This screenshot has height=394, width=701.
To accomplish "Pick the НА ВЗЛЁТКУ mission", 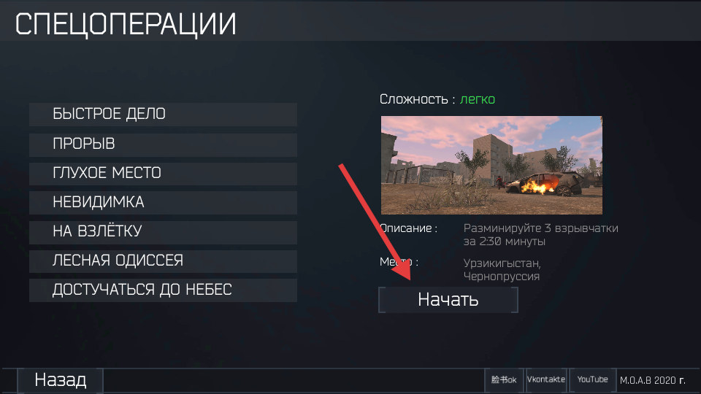I will (x=163, y=232).
